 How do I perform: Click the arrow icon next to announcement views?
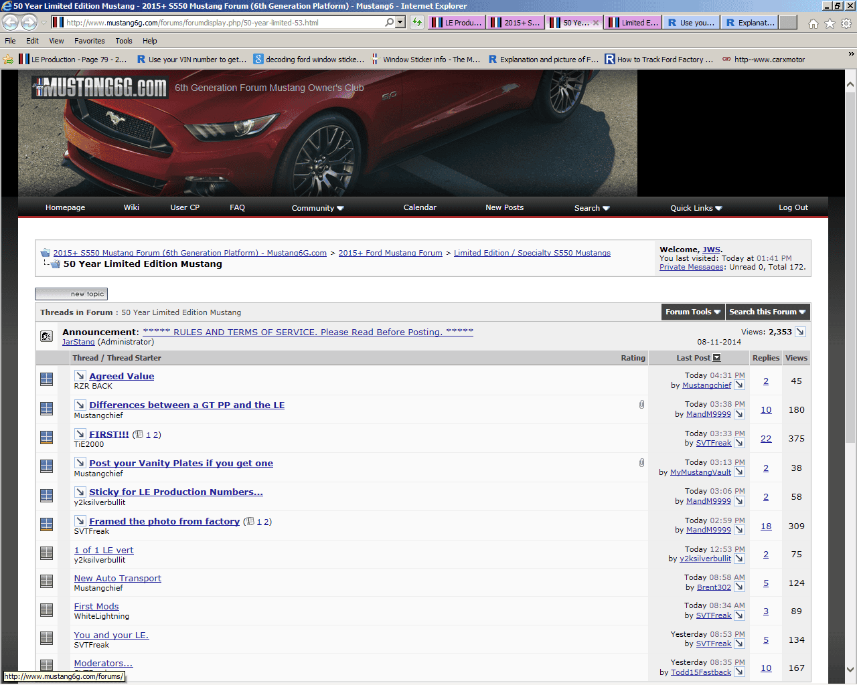click(800, 332)
